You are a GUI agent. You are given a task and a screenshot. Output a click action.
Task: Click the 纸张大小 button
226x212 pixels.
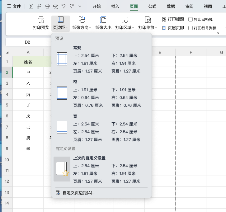103,23
